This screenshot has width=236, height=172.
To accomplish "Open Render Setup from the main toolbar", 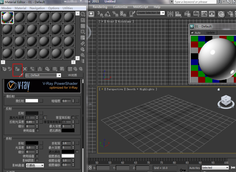I will pos(231,14).
